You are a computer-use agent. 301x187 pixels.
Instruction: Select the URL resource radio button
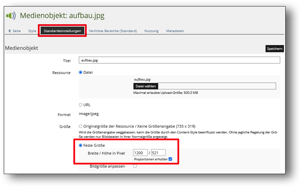tap(81, 105)
